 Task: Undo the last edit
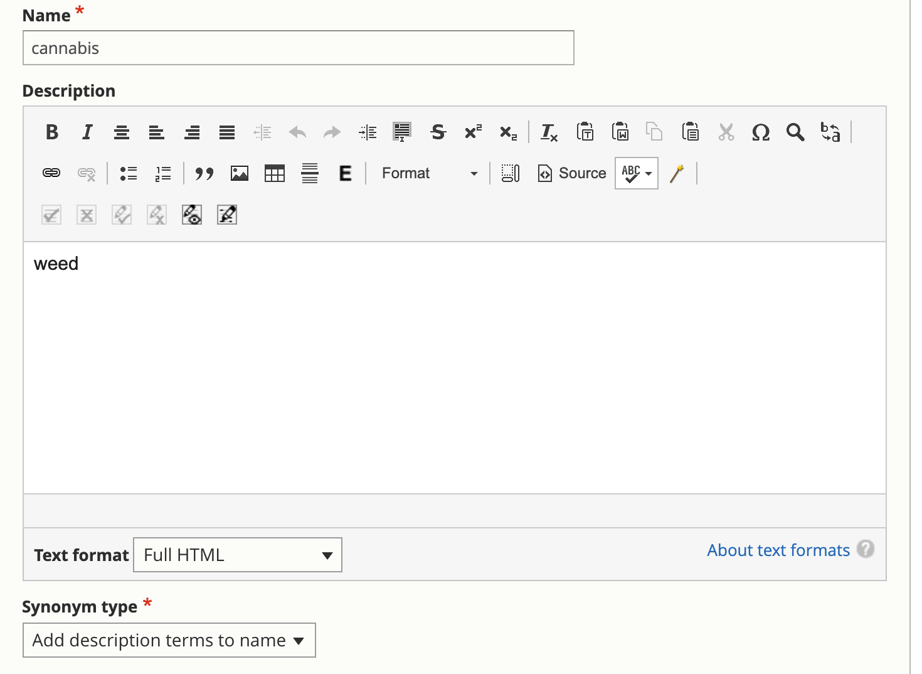click(297, 132)
